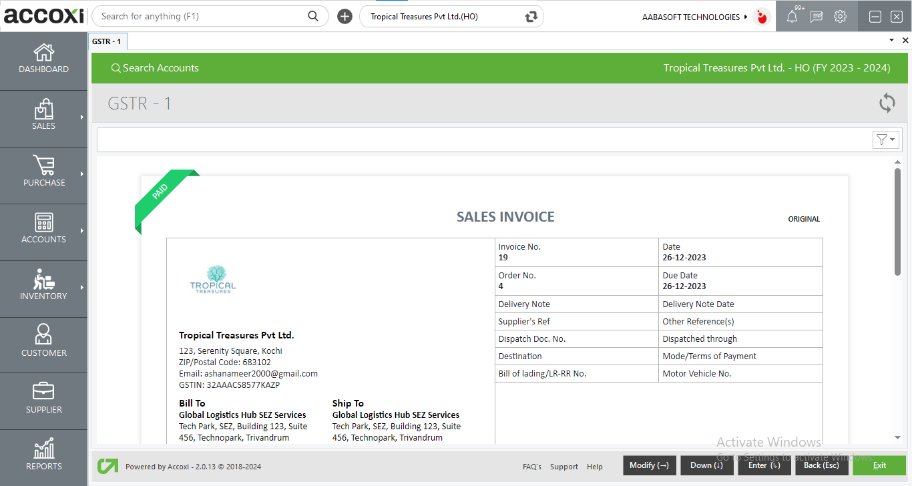Click the Accounts module icon
The height and width of the screenshot is (486, 912).
[43, 230]
